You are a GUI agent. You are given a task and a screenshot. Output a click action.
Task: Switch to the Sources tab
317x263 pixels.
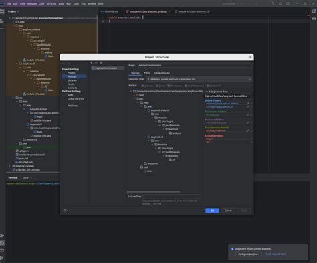[x=135, y=73]
